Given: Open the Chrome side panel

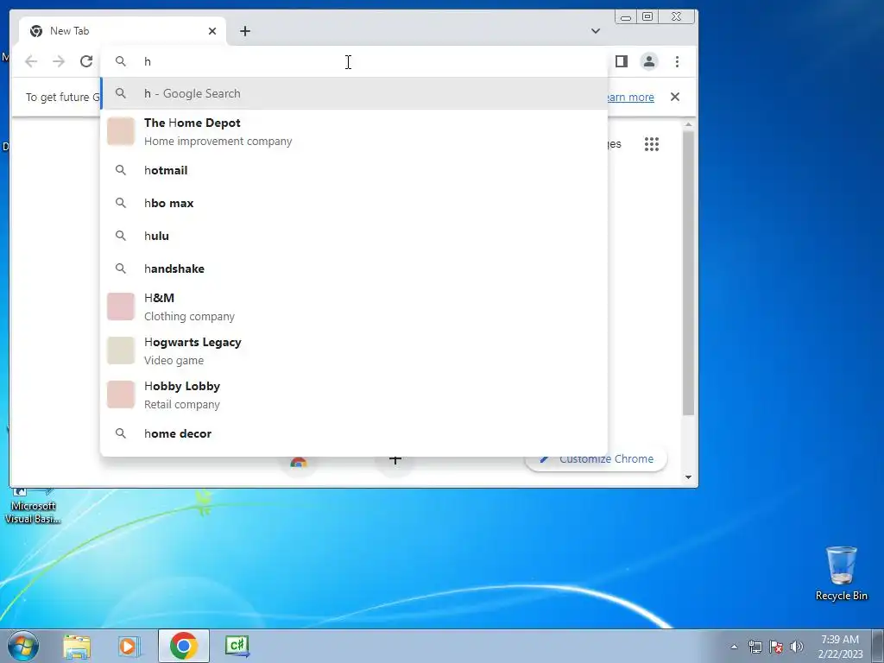Looking at the screenshot, I should 622,61.
